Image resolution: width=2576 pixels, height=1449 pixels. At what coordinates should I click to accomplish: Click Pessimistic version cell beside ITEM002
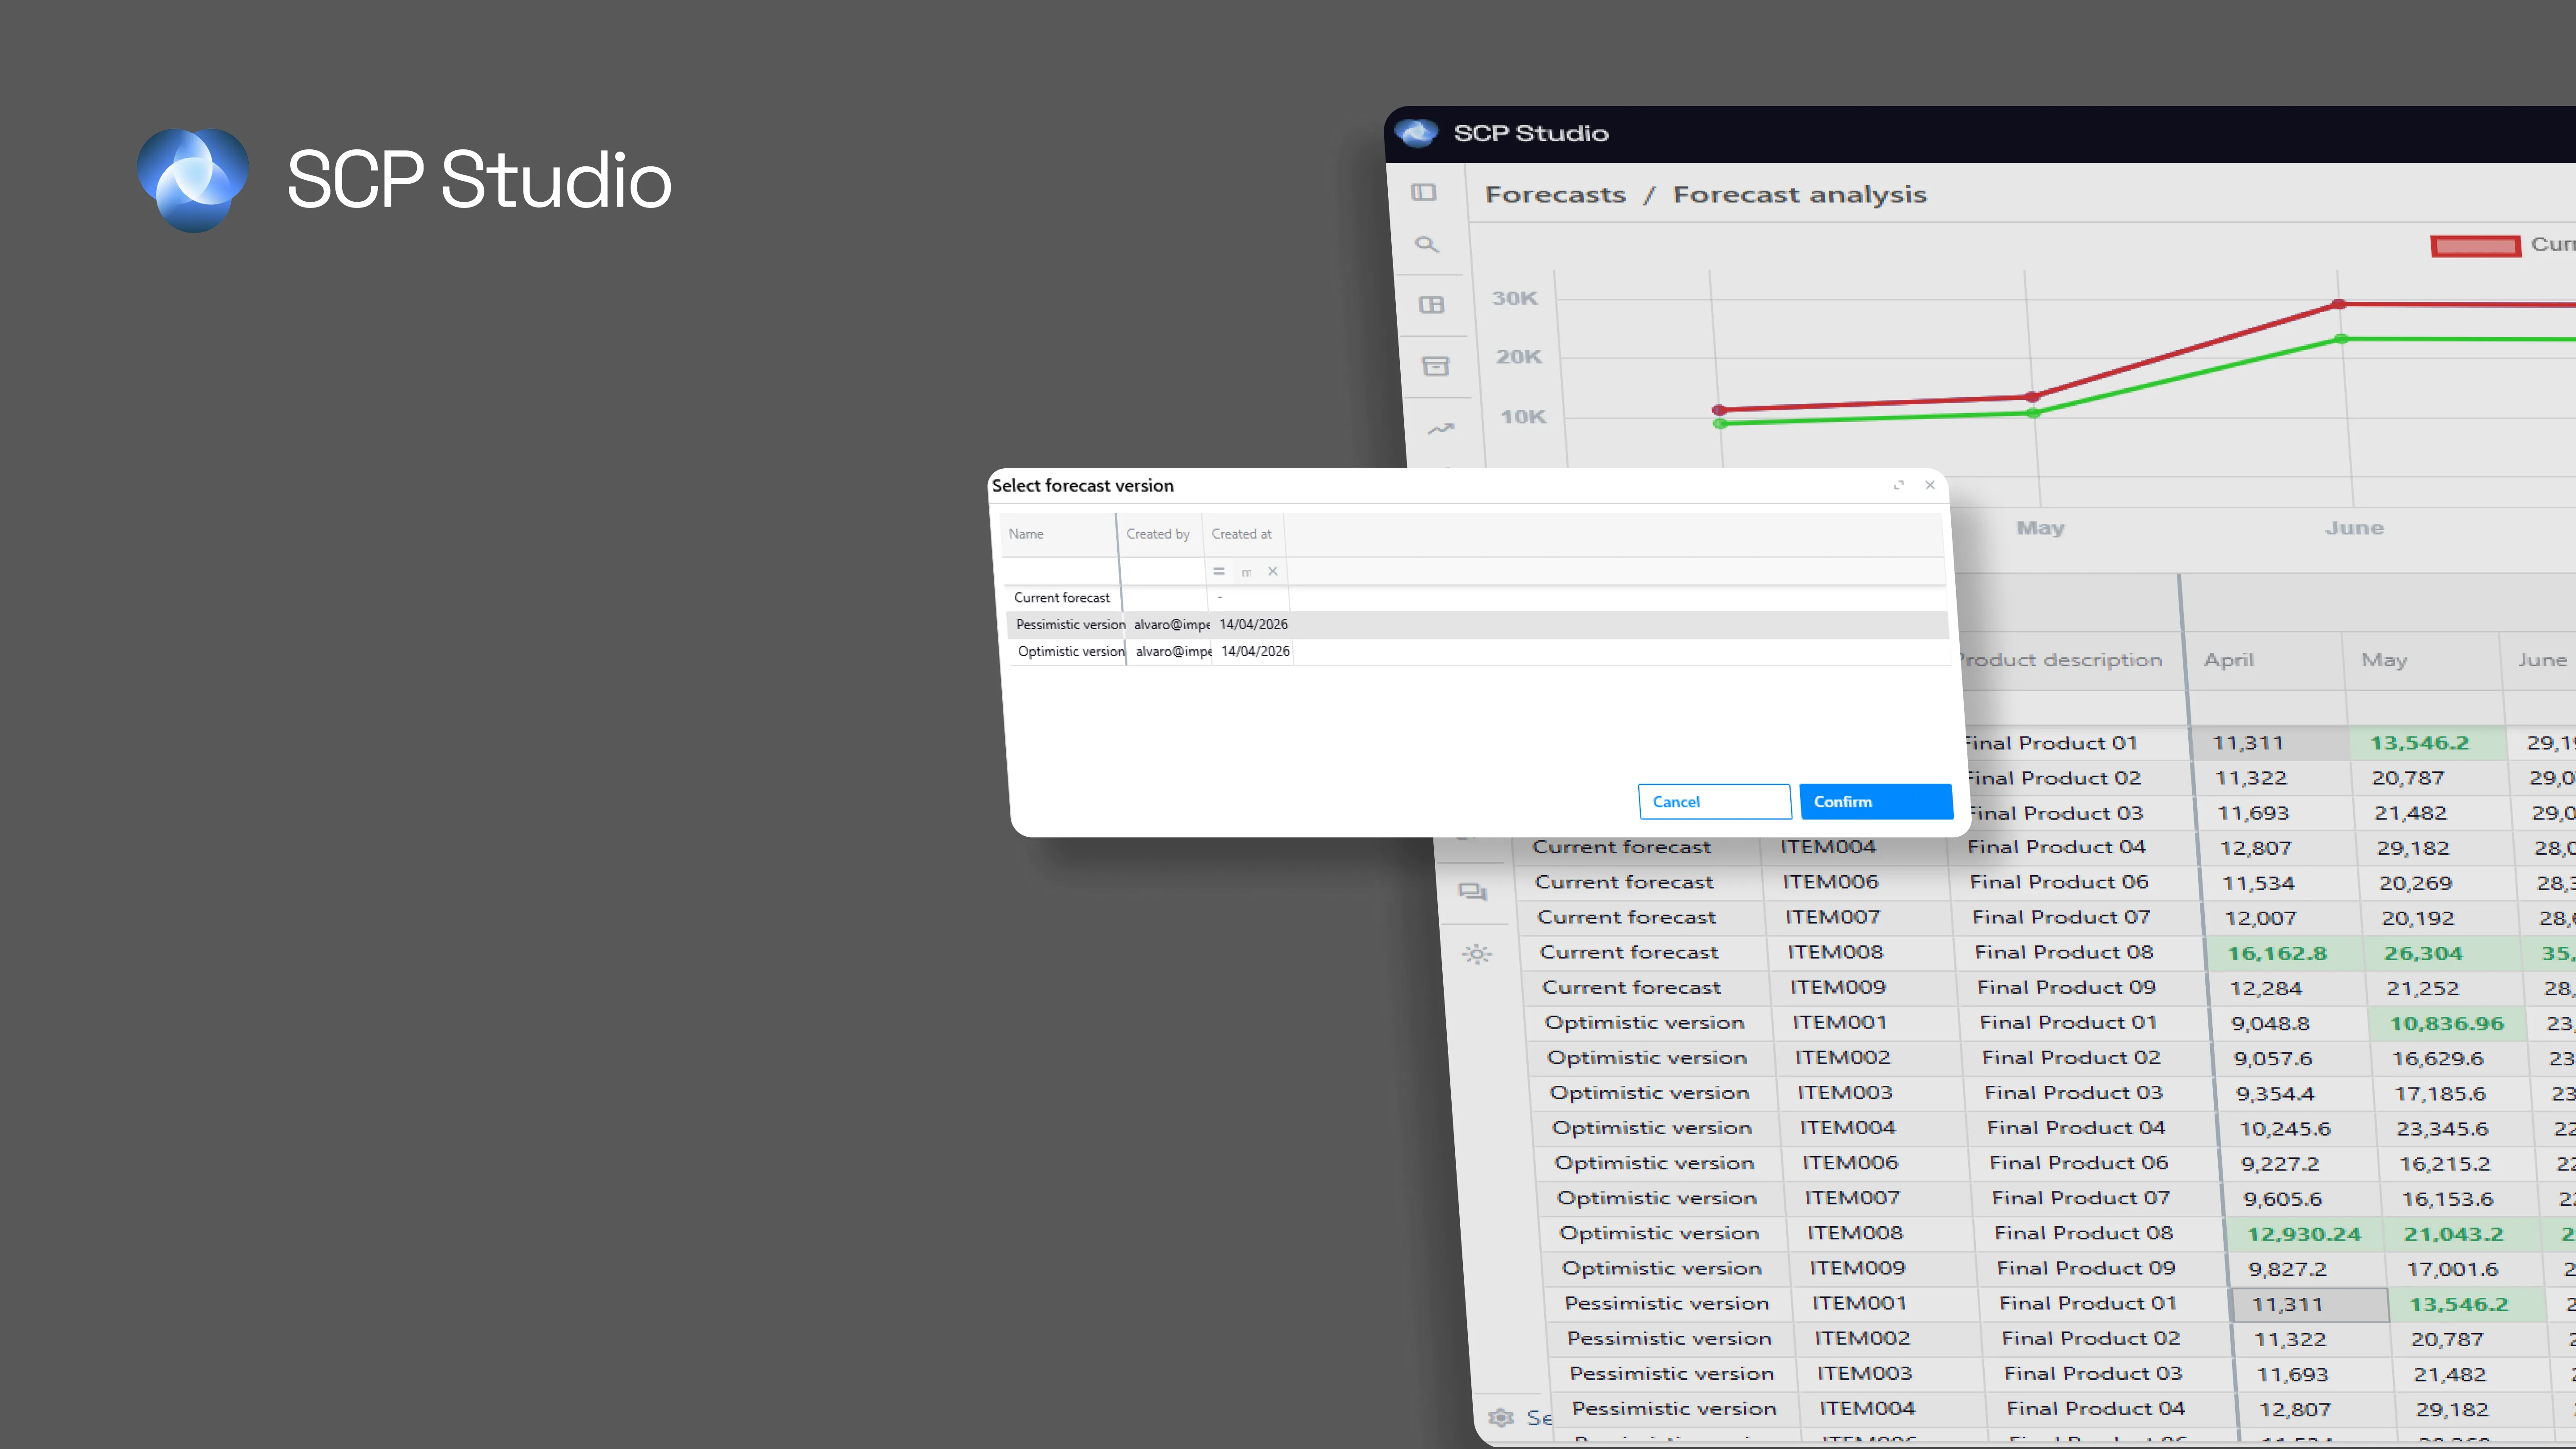[x=1669, y=1338]
